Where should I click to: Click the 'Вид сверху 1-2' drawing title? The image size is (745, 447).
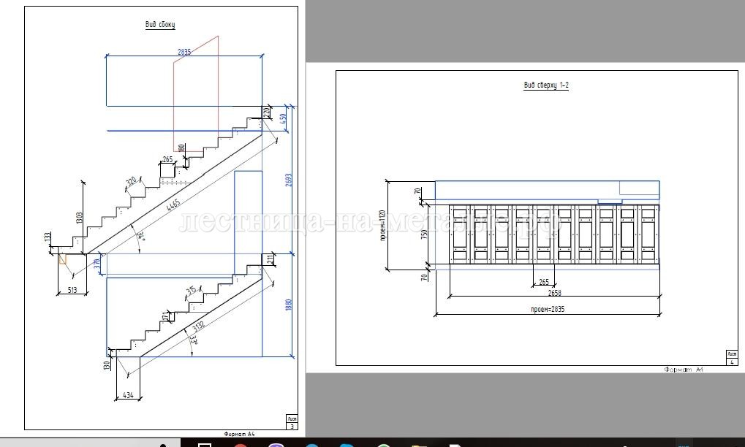pos(545,85)
